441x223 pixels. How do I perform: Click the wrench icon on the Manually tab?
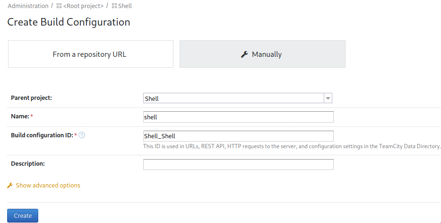pyautogui.click(x=244, y=54)
